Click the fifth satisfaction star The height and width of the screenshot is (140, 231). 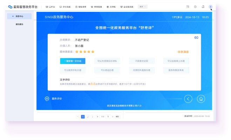[93, 52]
